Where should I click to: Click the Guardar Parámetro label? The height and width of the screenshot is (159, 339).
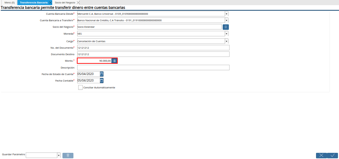pyautogui.click(x=13, y=155)
